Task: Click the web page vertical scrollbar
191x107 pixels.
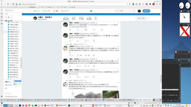Action: (161, 78)
